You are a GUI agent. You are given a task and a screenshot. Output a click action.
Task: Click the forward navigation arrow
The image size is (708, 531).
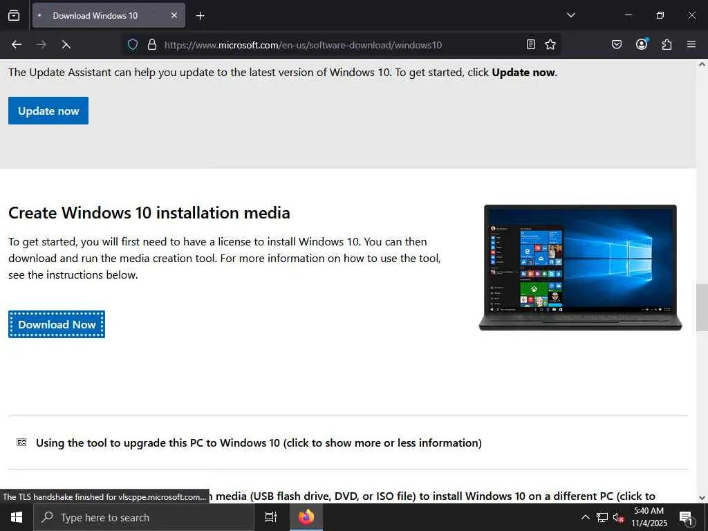tap(41, 45)
